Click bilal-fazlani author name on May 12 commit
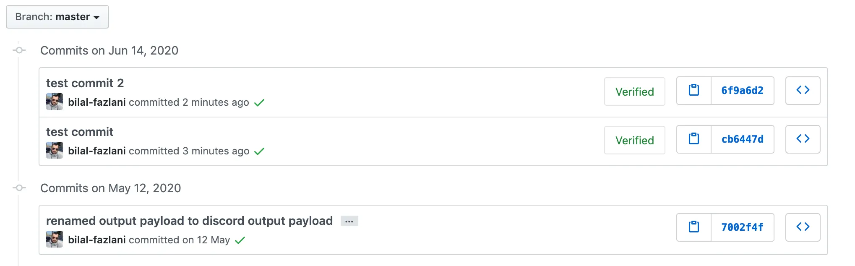 (97, 240)
